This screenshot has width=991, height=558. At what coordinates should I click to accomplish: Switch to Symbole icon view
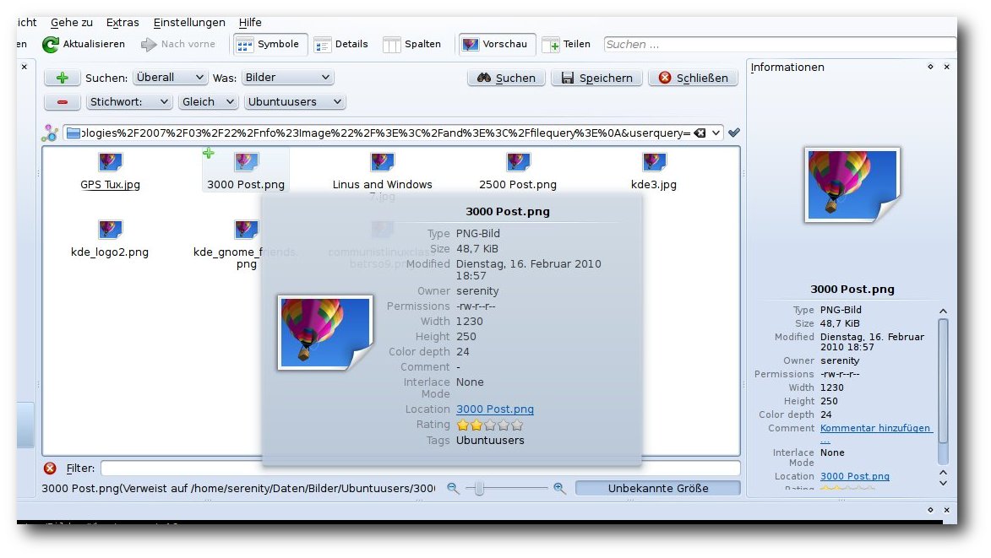(270, 44)
